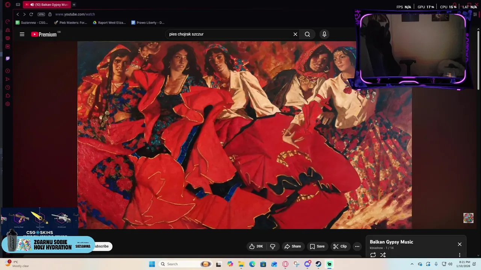Open Extensions cube in sidebar
Screen dimensions: 481x270
click(8, 96)
